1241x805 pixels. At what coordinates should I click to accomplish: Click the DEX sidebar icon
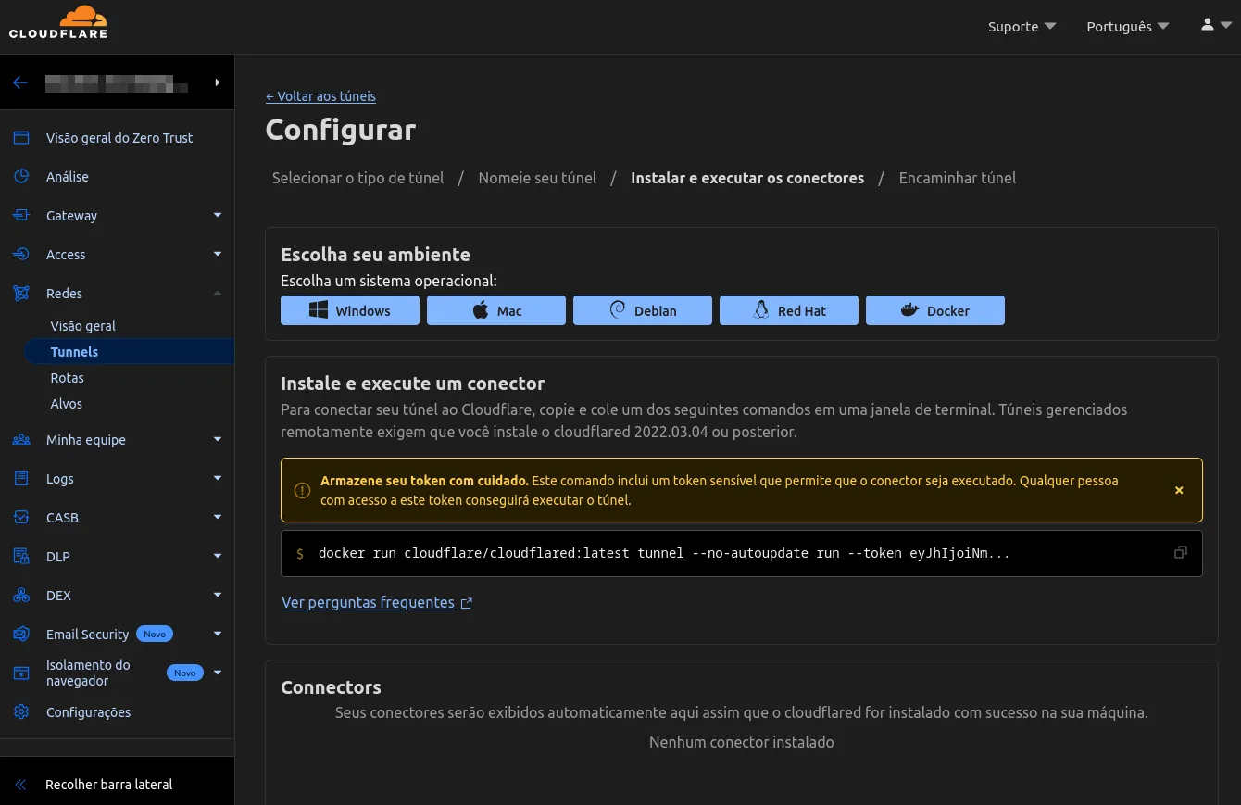[x=21, y=596]
